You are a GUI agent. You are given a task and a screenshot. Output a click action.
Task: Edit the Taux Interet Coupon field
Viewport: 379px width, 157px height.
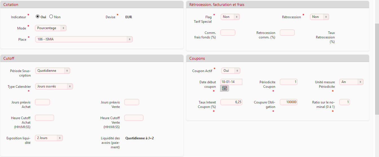click(231, 102)
